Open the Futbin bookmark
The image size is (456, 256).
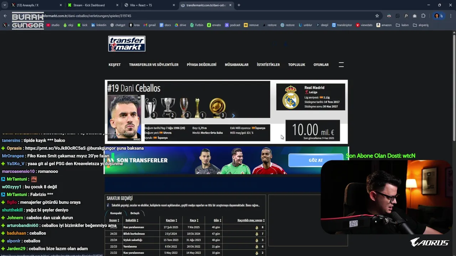tap(196, 25)
